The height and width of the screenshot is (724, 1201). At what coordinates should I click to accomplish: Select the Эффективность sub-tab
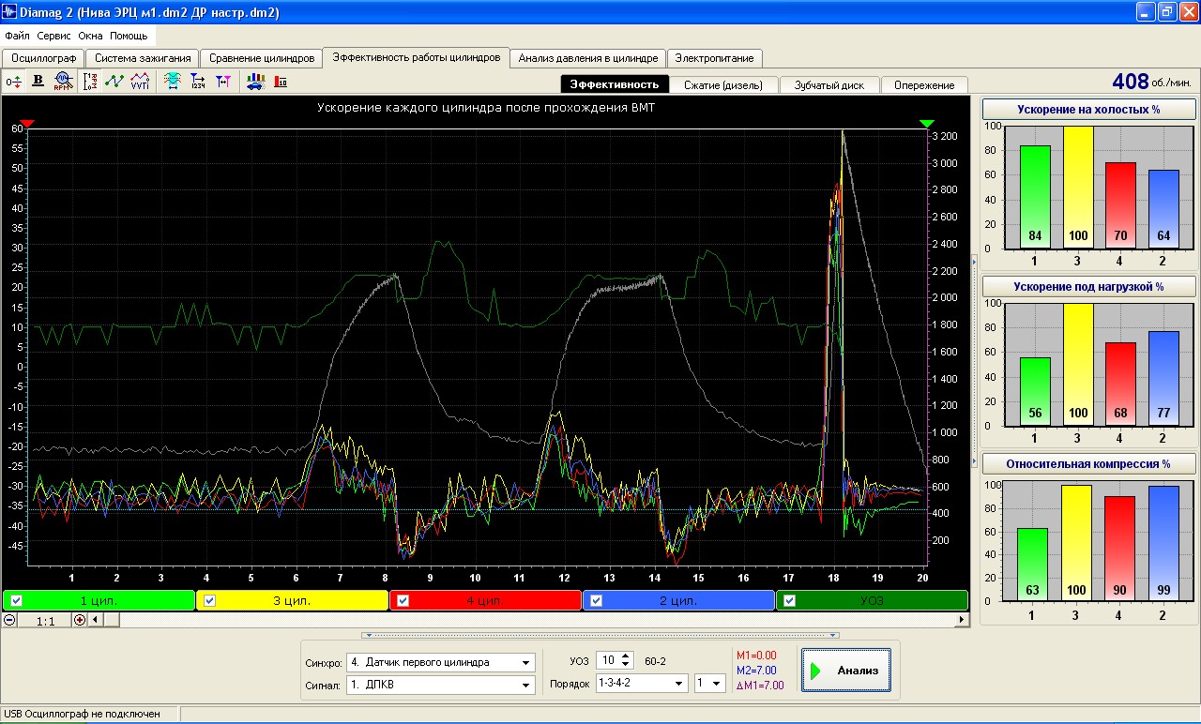point(615,84)
